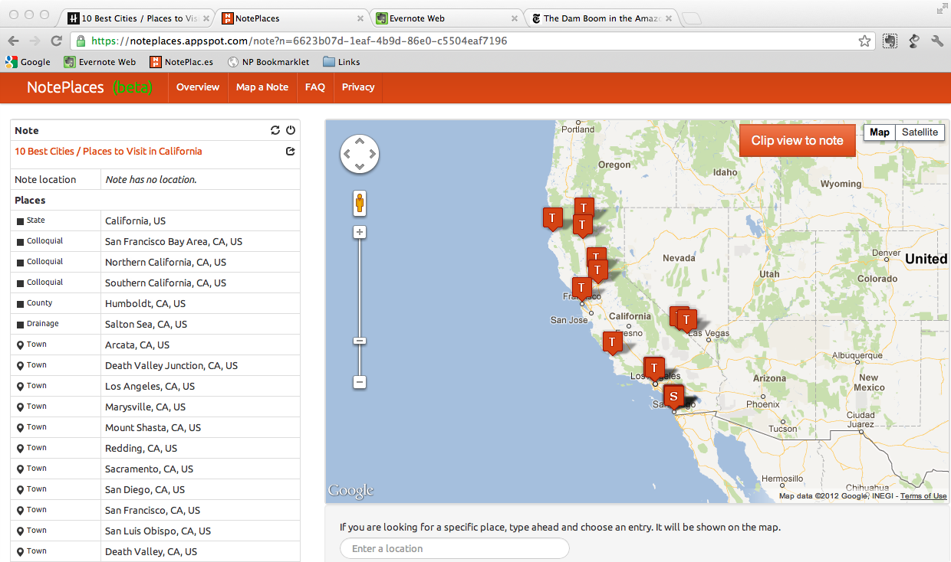Select Mount Shasta, CA, US row

[x=155, y=428]
